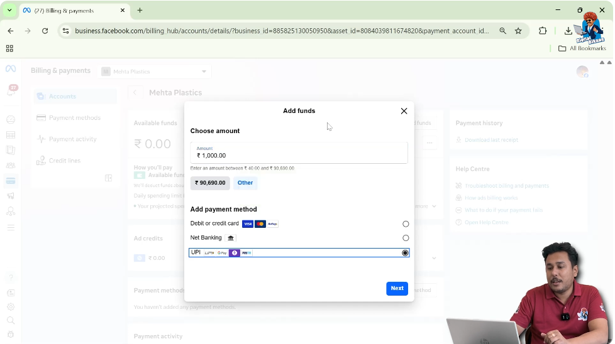Go back with the Mehta Plastics arrow
Screen dimensions: 615x344
click(135, 93)
